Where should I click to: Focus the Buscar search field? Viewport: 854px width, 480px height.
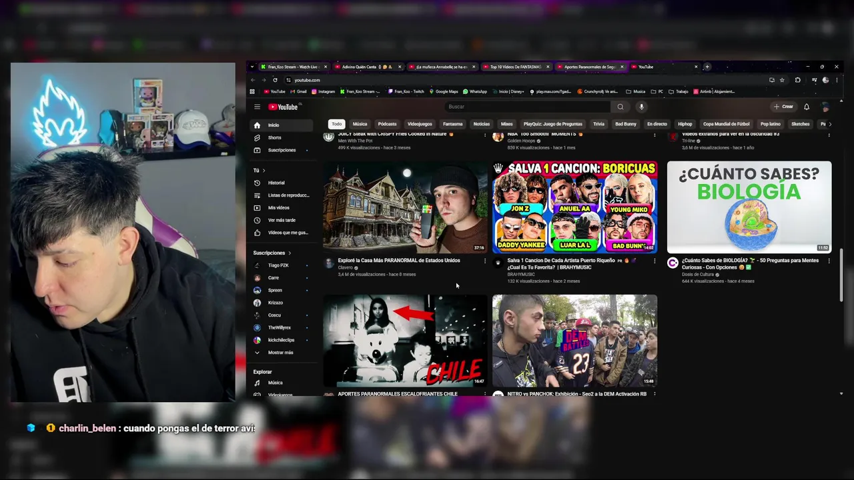click(x=527, y=107)
